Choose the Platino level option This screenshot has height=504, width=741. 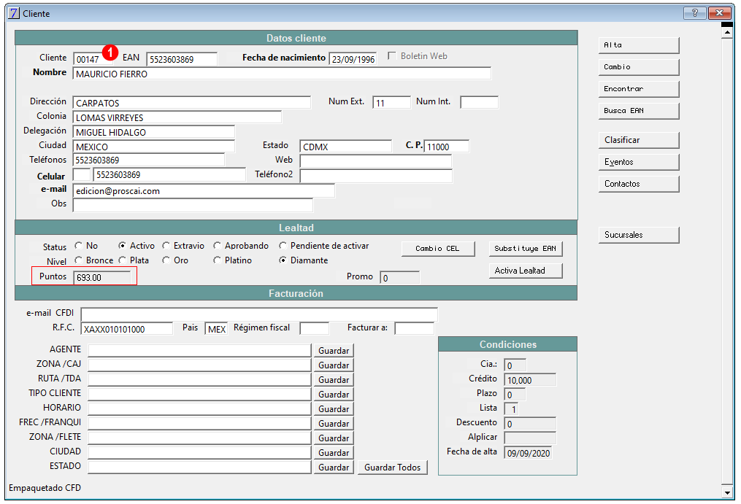[x=218, y=260]
